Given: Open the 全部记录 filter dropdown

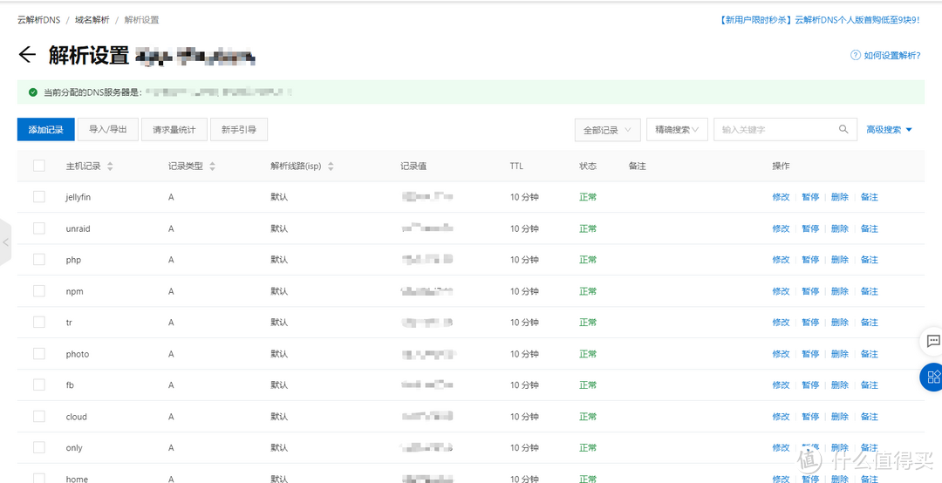Looking at the screenshot, I should tap(607, 130).
